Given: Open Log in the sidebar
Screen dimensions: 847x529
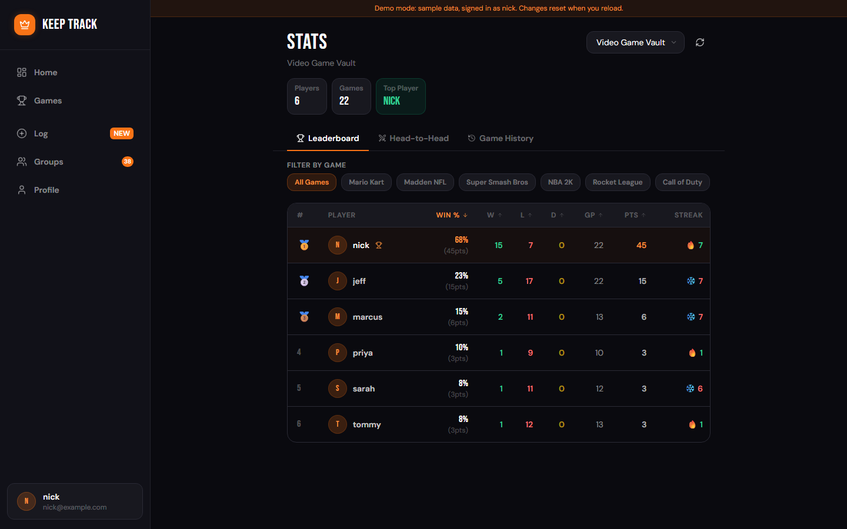Looking at the screenshot, I should [75, 133].
